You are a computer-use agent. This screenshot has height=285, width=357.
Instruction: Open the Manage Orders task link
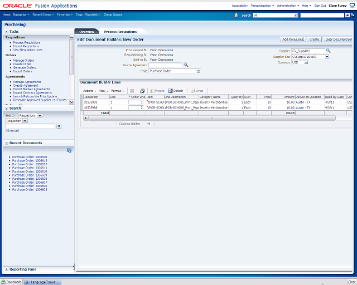click(x=23, y=61)
